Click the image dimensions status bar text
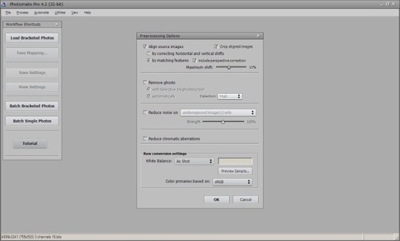Viewport: 400px width, 241px height. 31,237
